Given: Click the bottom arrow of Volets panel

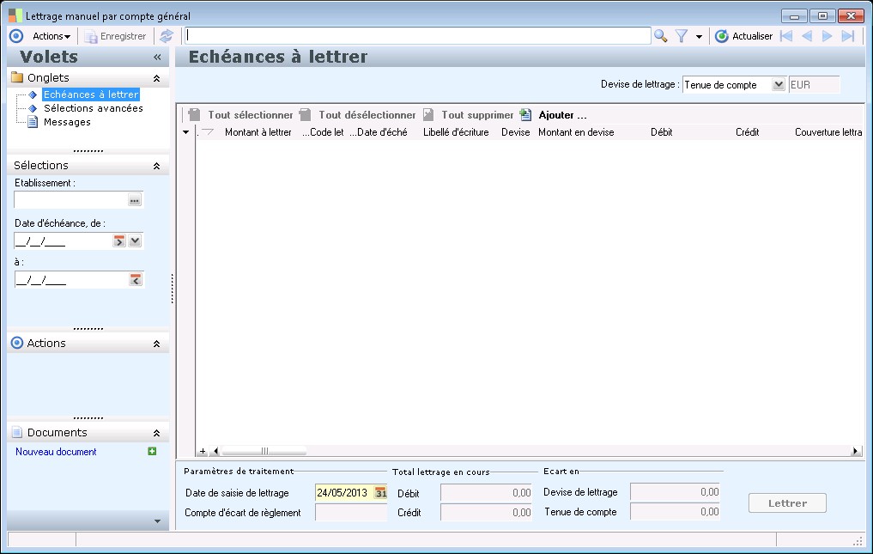Looking at the screenshot, I should [x=158, y=521].
